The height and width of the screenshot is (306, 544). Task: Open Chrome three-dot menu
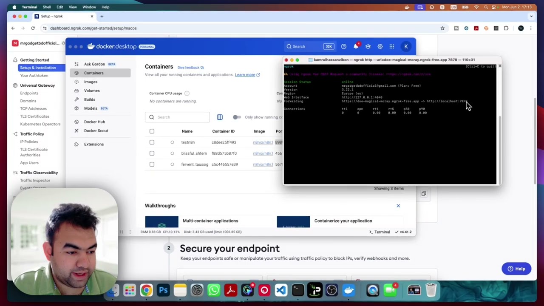coord(531,28)
